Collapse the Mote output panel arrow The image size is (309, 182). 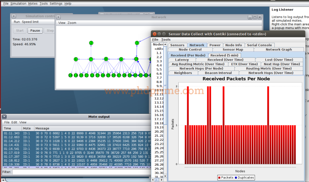(x=4, y=116)
